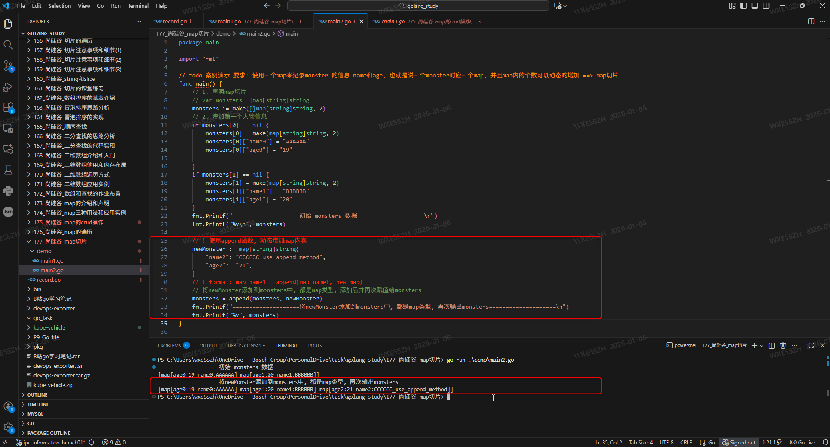Screen dimensions: 830x447
Task: Open the launch profile dropdown next to new terminal
Action: pyautogui.click(x=762, y=345)
